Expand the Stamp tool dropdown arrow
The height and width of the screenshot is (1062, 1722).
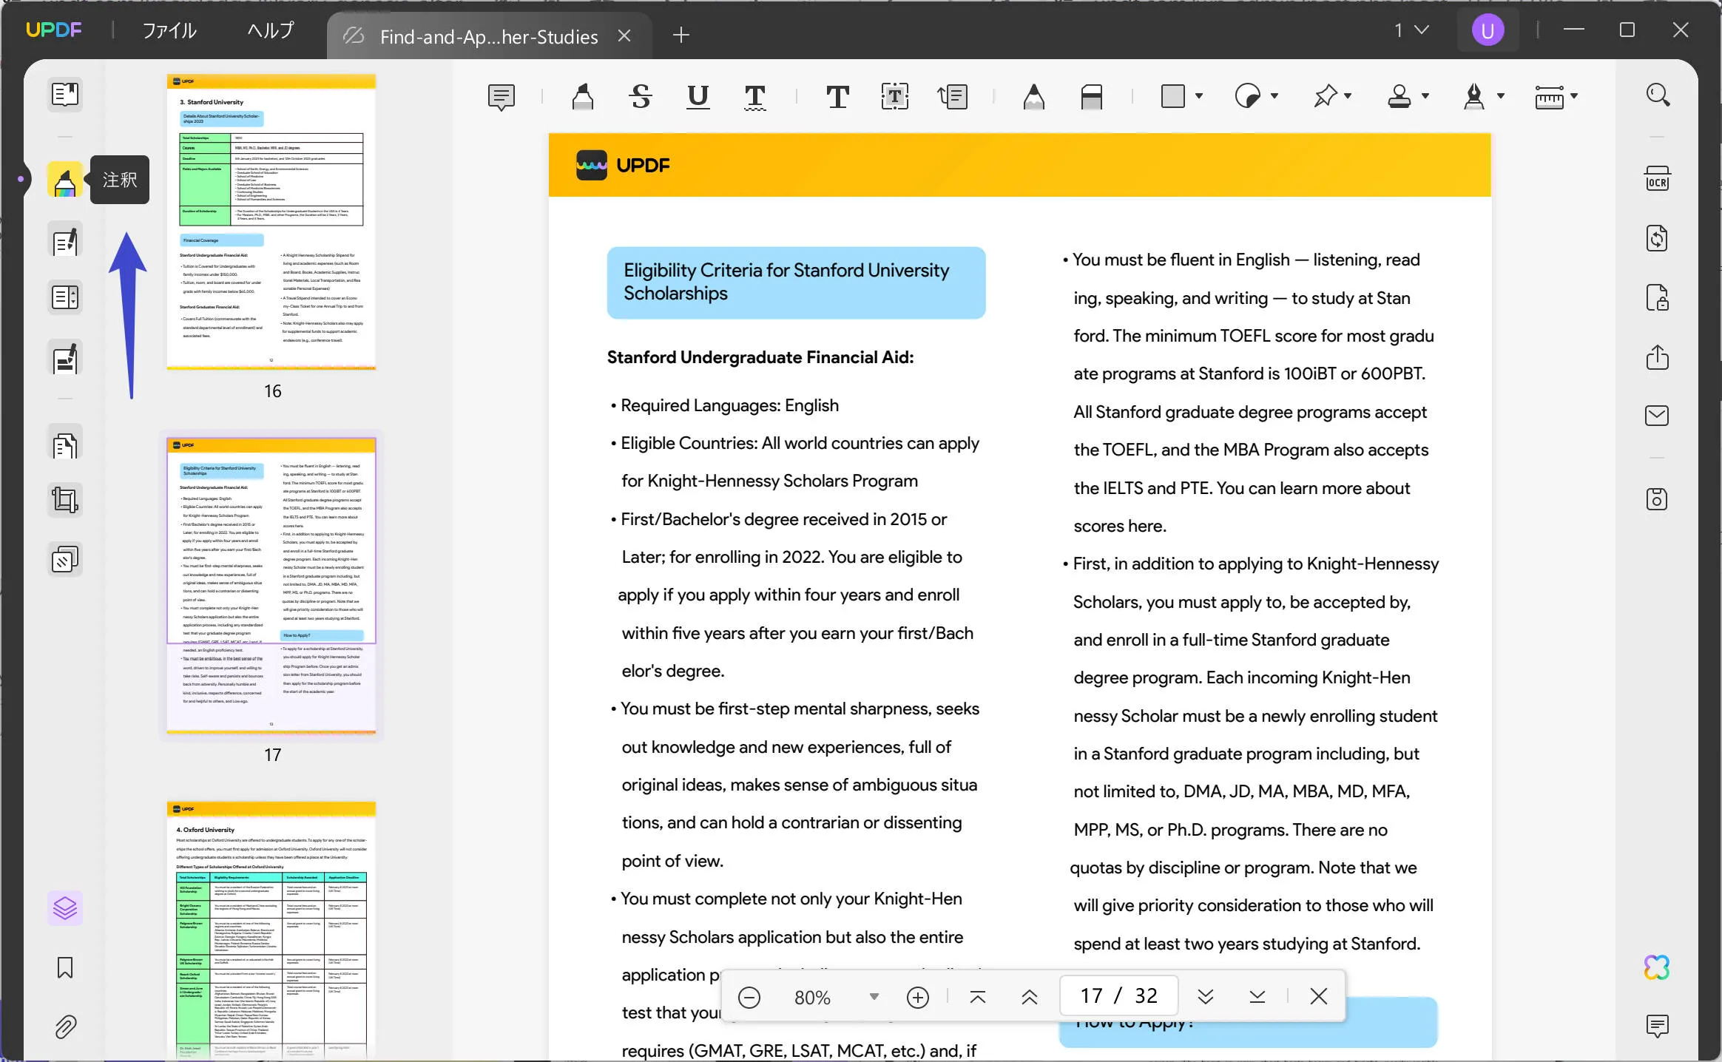tap(1425, 96)
